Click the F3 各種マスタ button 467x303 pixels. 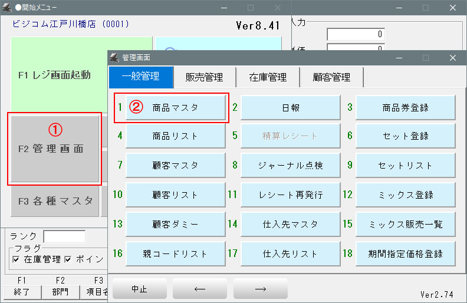click(55, 201)
